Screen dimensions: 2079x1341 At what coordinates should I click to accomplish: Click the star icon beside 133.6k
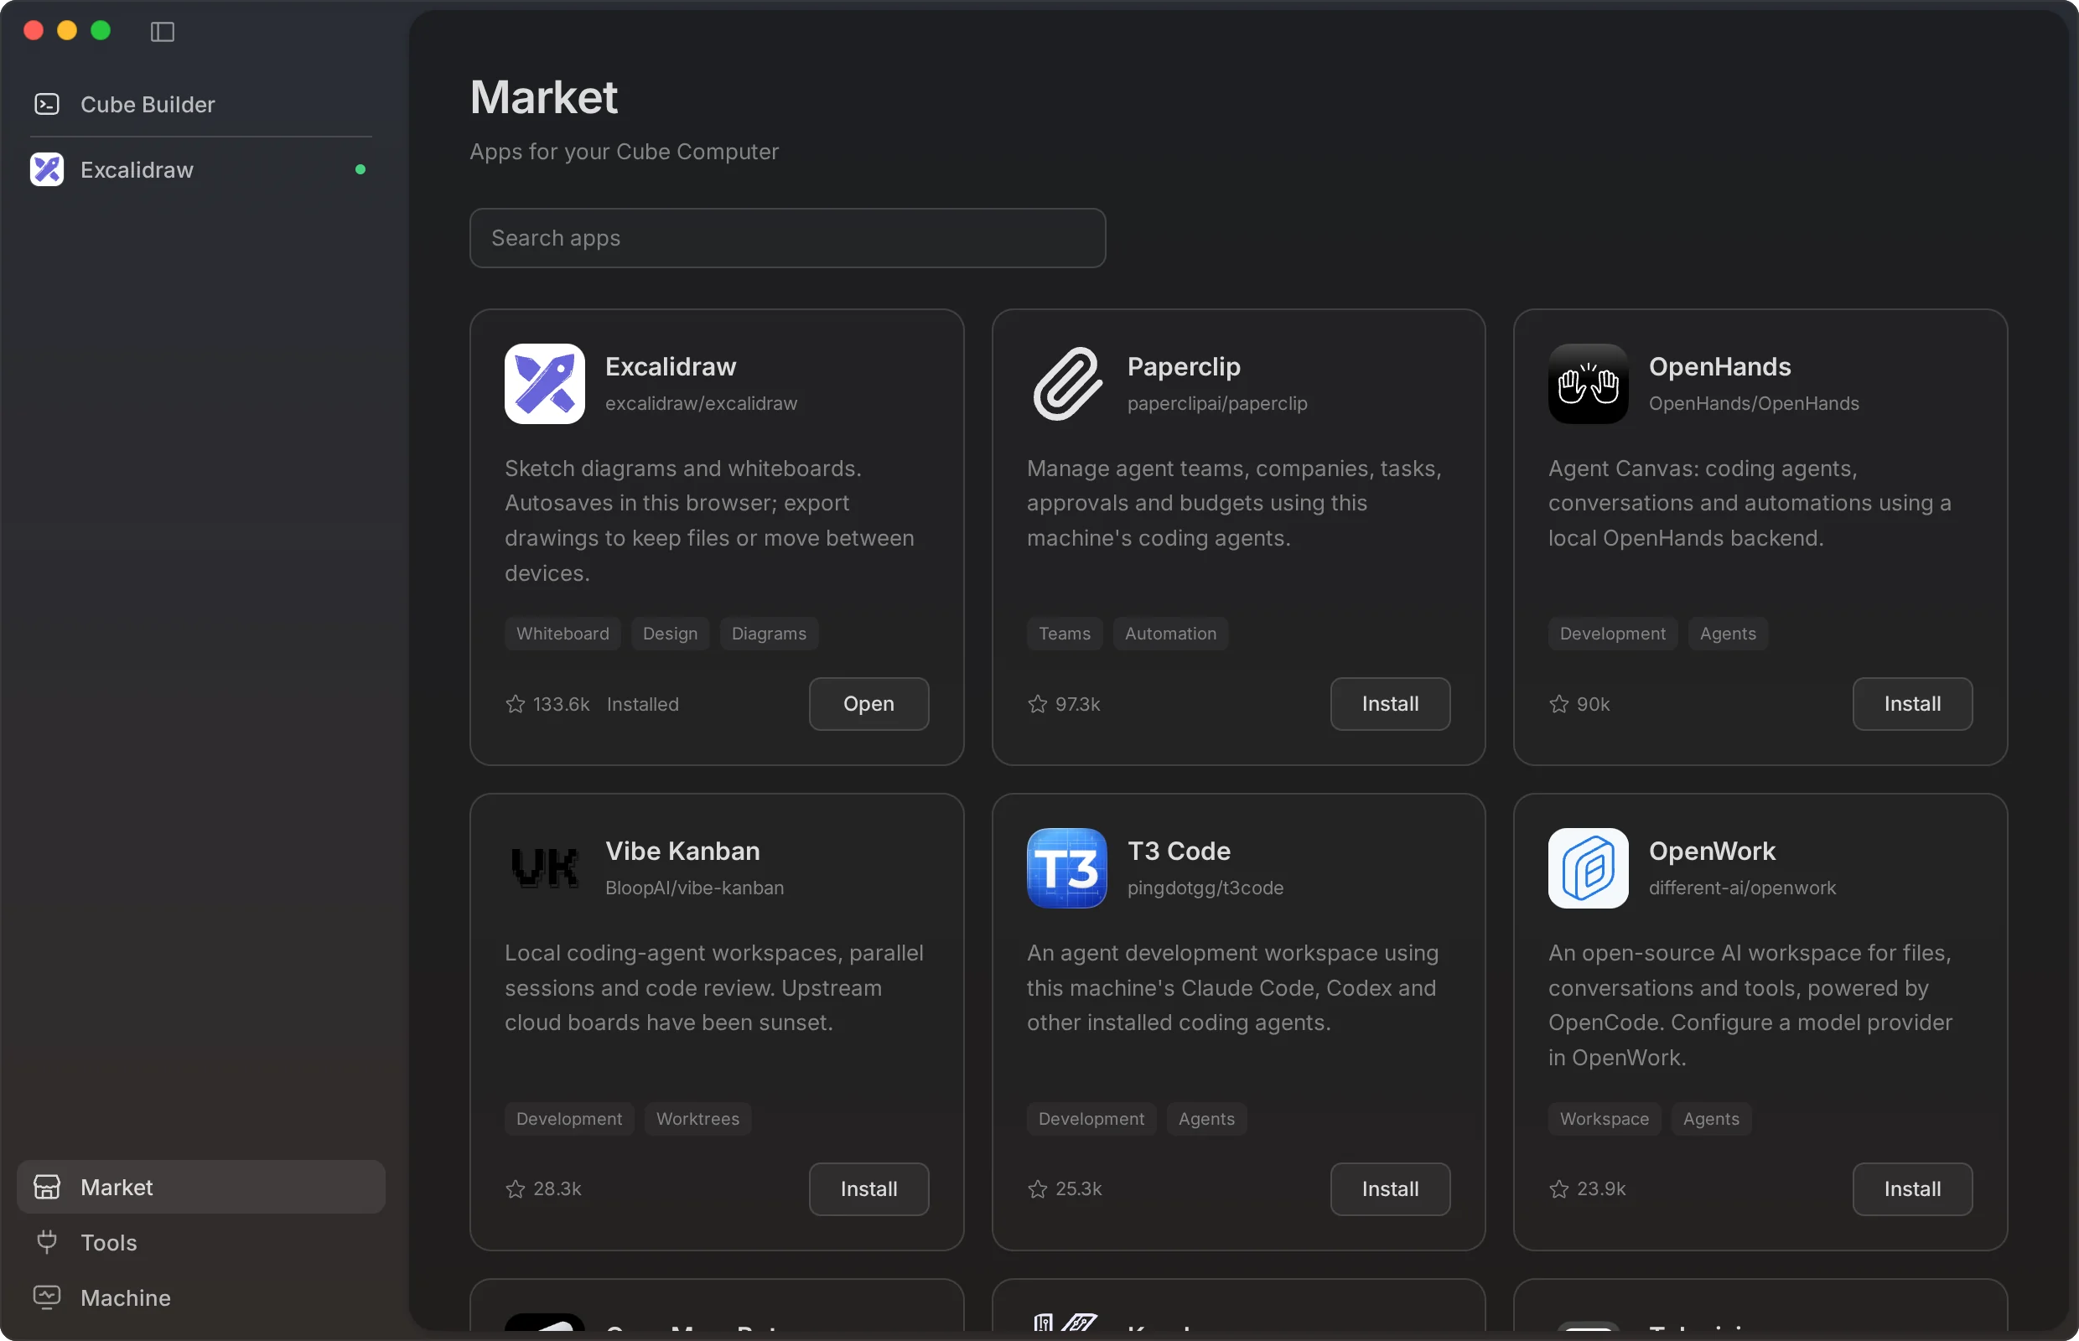point(516,703)
